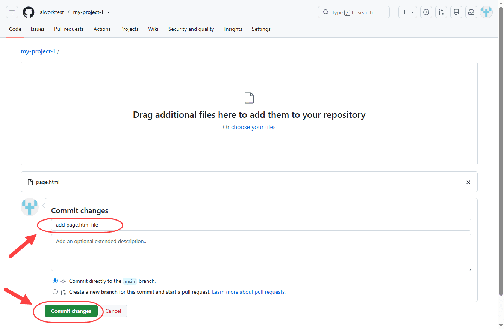504x329 pixels.
Task: Click the green Commit changes button
Action: 71,311
